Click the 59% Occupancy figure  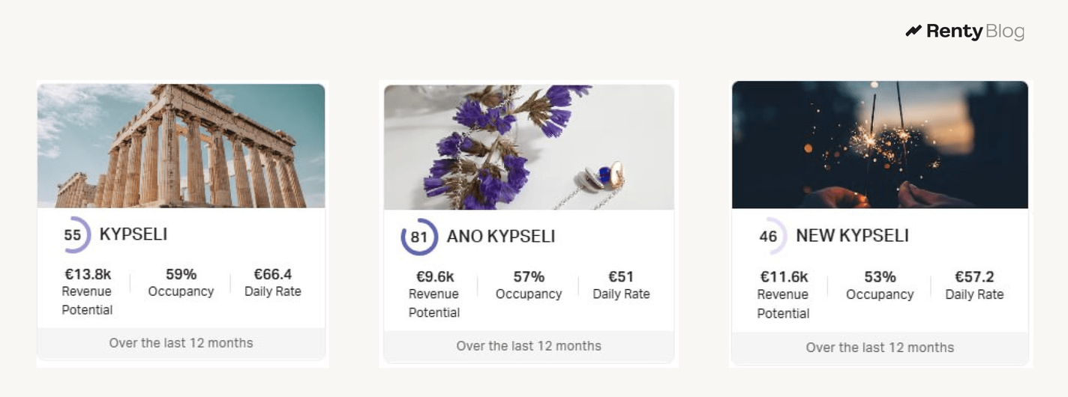(181, 274)
